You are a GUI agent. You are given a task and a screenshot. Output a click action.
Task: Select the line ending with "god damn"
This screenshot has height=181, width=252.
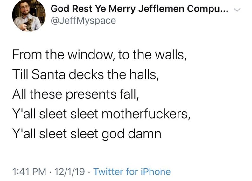coord(87,134)
